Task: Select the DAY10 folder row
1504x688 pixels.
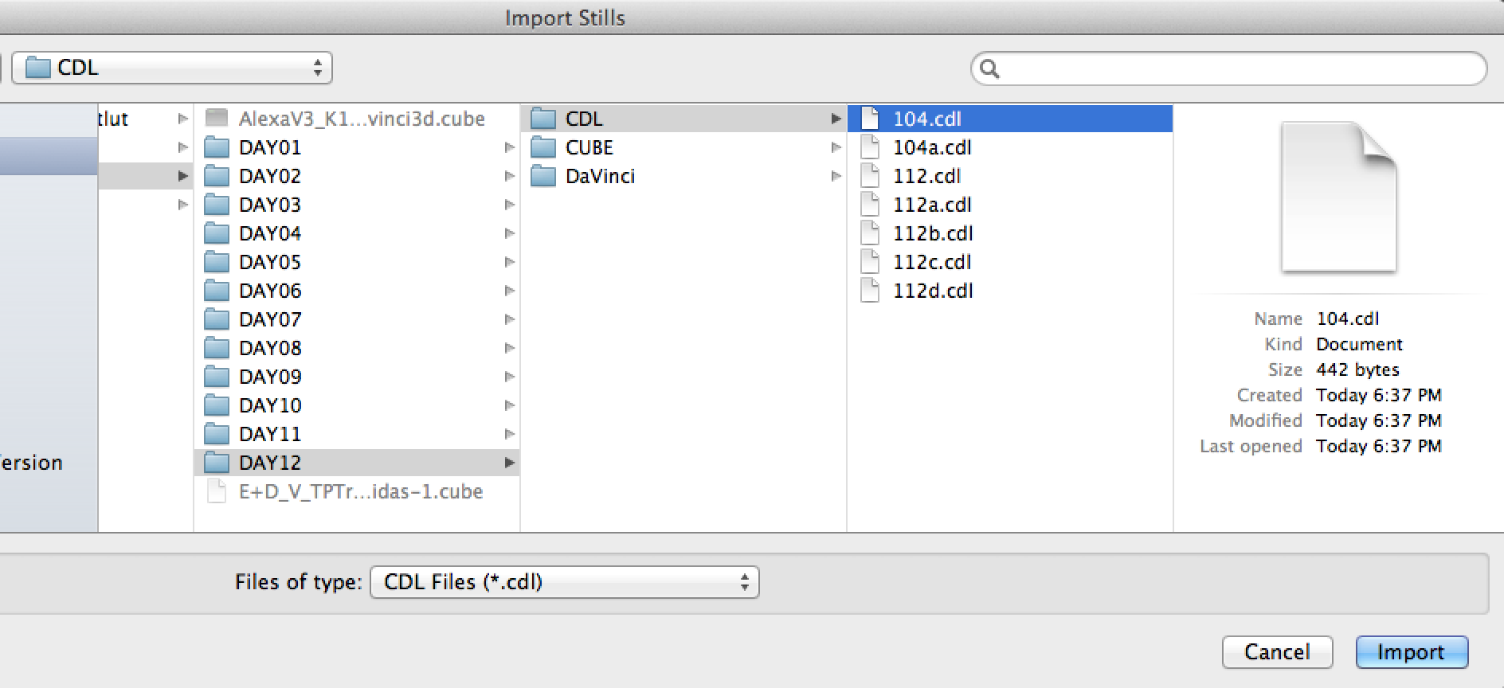Action: (270, 405)
